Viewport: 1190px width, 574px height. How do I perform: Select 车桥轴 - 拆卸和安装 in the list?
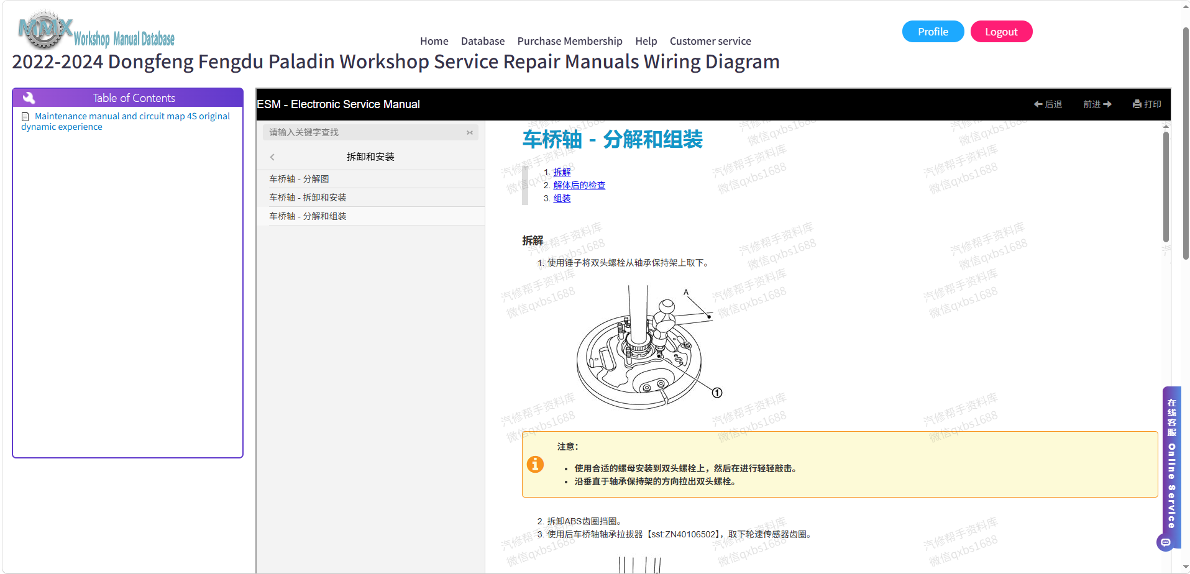[x=371, y=198]
